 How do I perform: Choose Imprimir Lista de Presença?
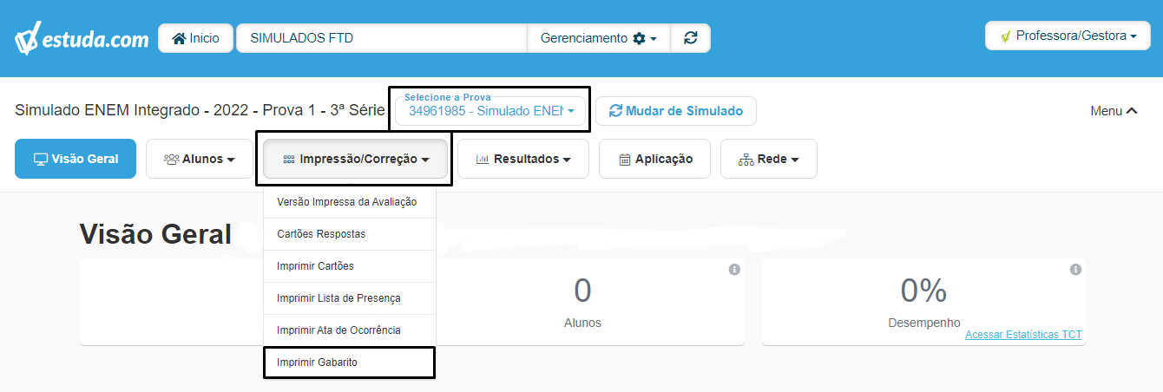click(x=349, y=298)
